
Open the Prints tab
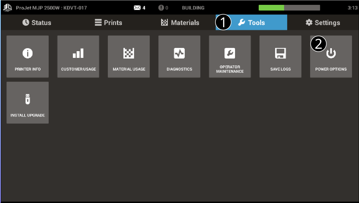click(x=109, y=23)
